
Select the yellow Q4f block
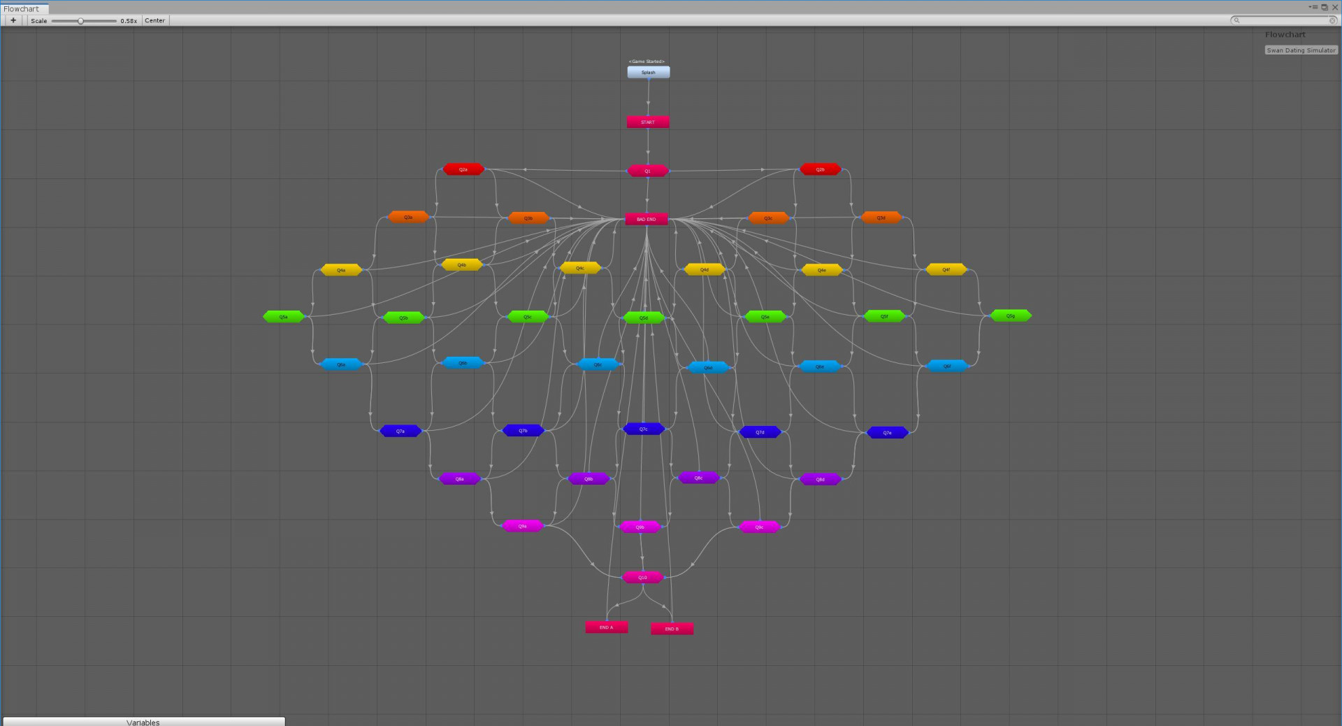pos(946,269)
